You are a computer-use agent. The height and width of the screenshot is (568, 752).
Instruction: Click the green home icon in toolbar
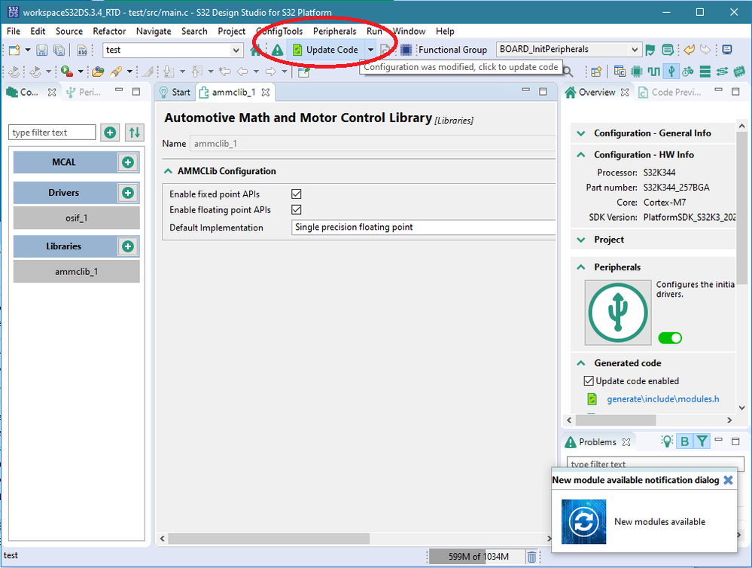[256, 50]
